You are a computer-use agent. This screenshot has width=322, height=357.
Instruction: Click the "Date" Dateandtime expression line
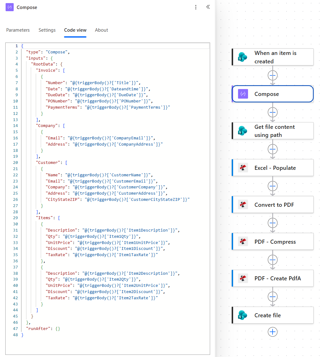coord(98,89)
